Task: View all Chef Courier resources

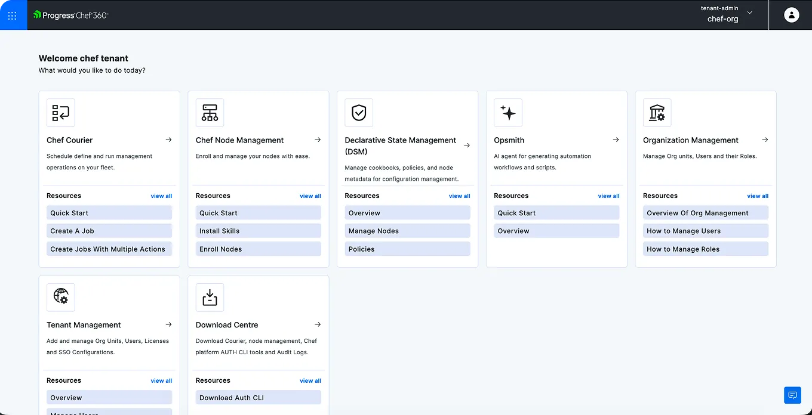Action: [x=161, y=196]
